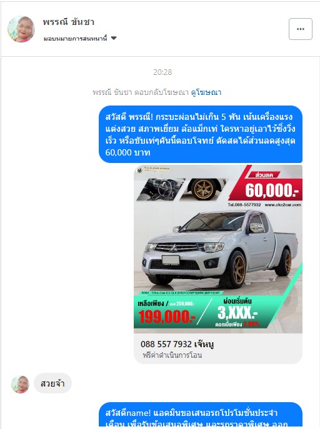This screenshot has height=429, width=320.
Task: Click the gold alloy wheel thumbnail
Action: [204, 189]
